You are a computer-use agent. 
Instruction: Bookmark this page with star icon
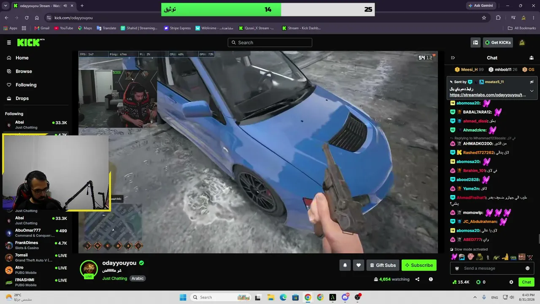coord(484,18)
